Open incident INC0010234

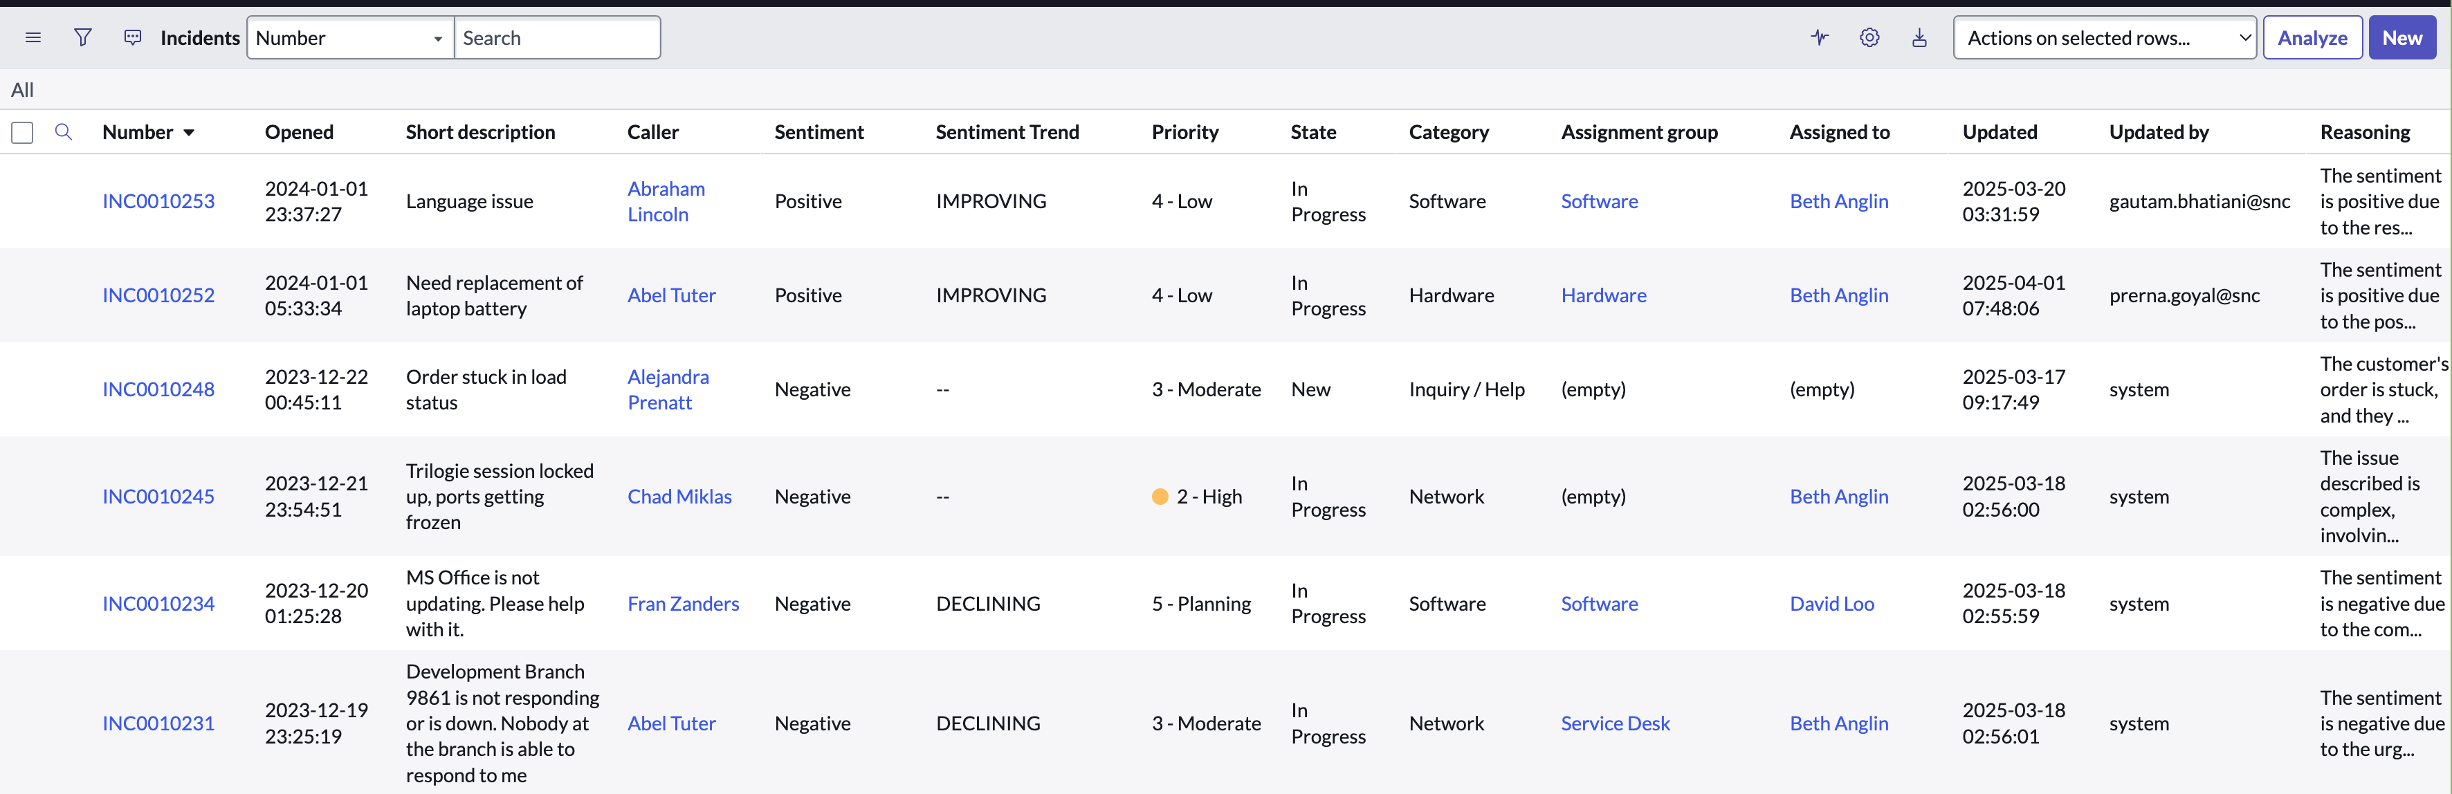coord(158,604)
